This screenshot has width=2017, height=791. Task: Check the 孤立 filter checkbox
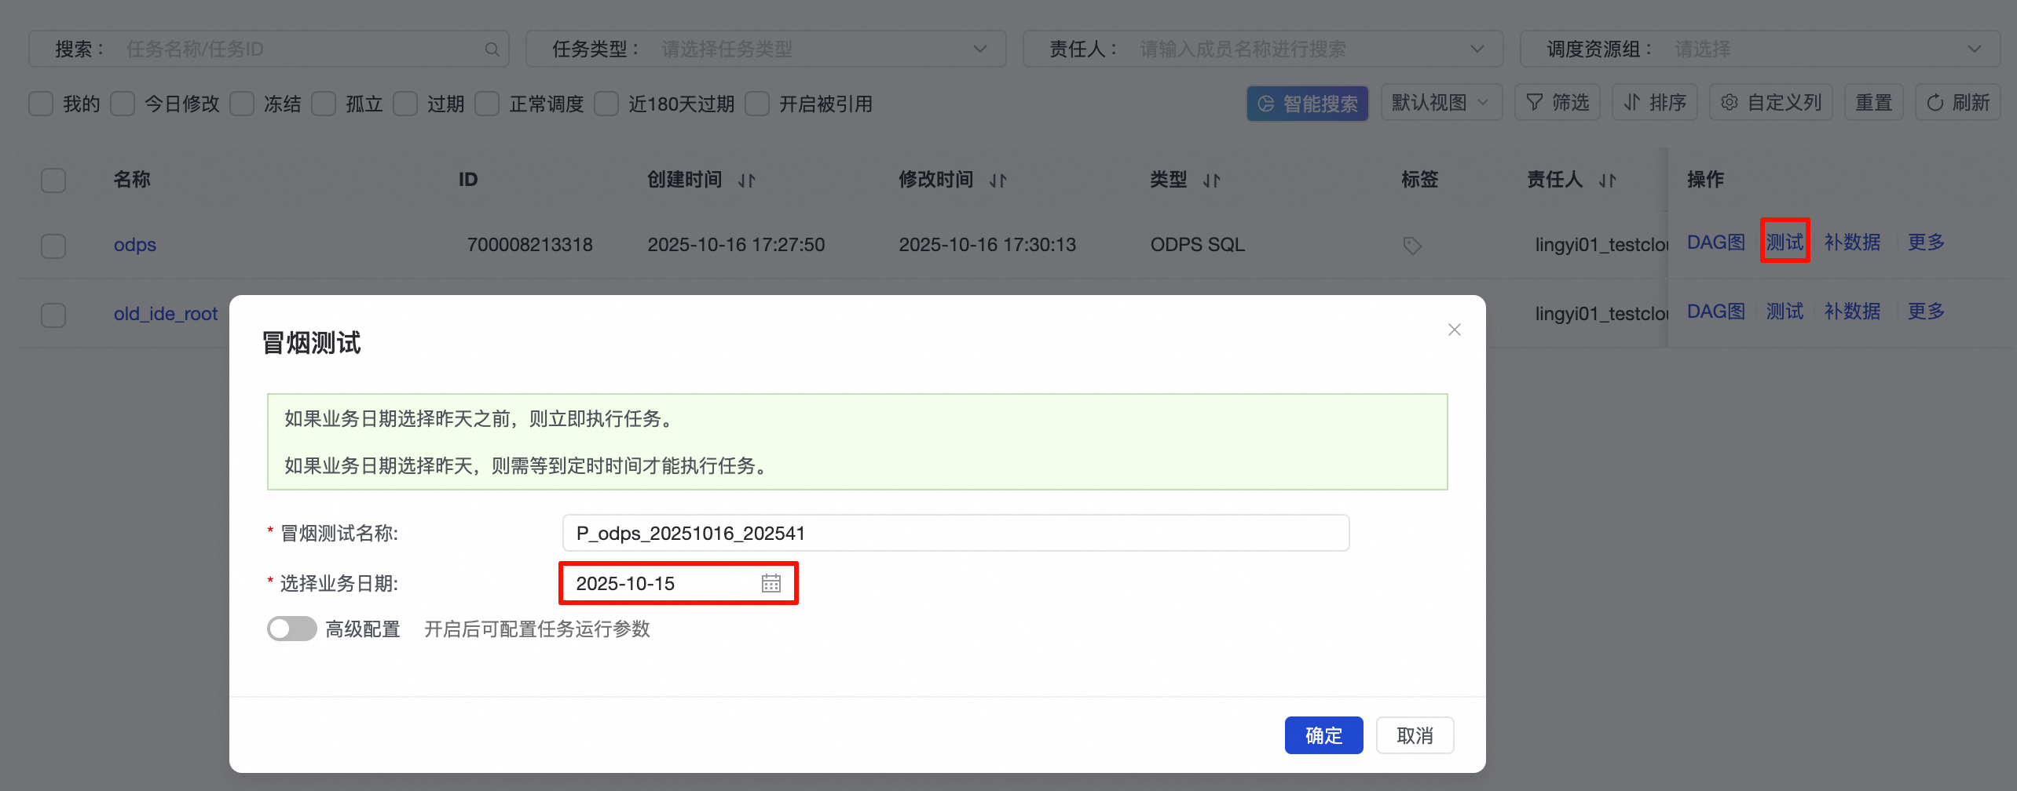[324, 104]
